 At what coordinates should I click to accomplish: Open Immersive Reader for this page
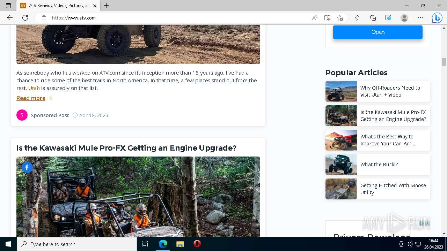coord(327,18)
